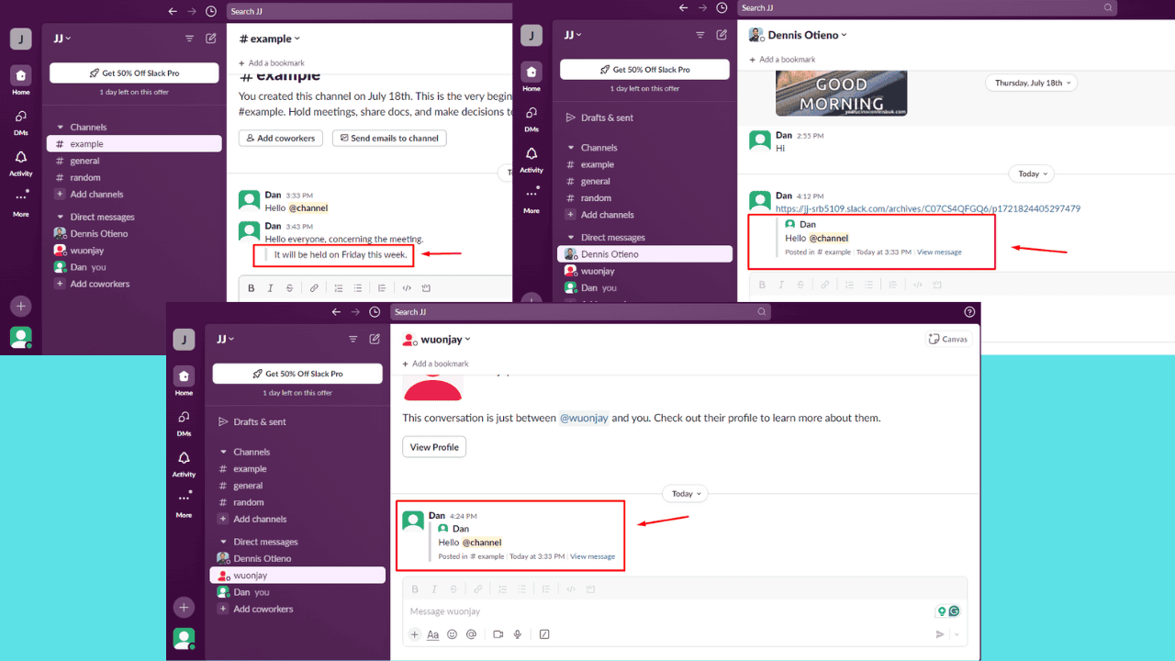
Task: Click the Bold icon in wuonjay message composer
Action: 415,588
